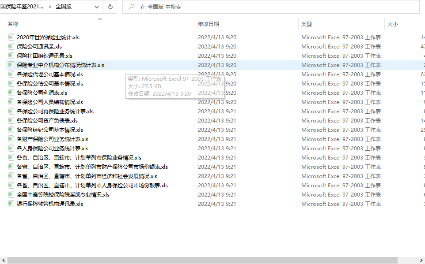Click the icon of 全国中高等院校保险院系或专业情况.xls
Screen dimensions: 425x264
tap(11, 194)
